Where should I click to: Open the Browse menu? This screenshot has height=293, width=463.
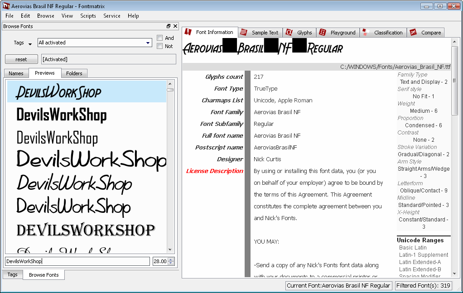point(46,16)
